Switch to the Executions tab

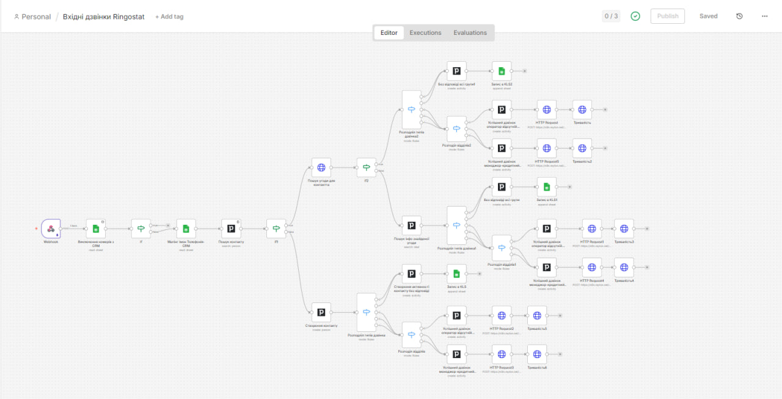(425, 32)
